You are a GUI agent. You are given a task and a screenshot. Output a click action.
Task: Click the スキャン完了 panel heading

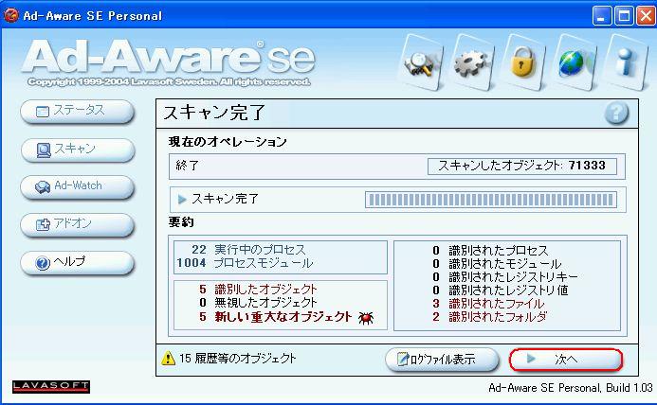point(214,113)
